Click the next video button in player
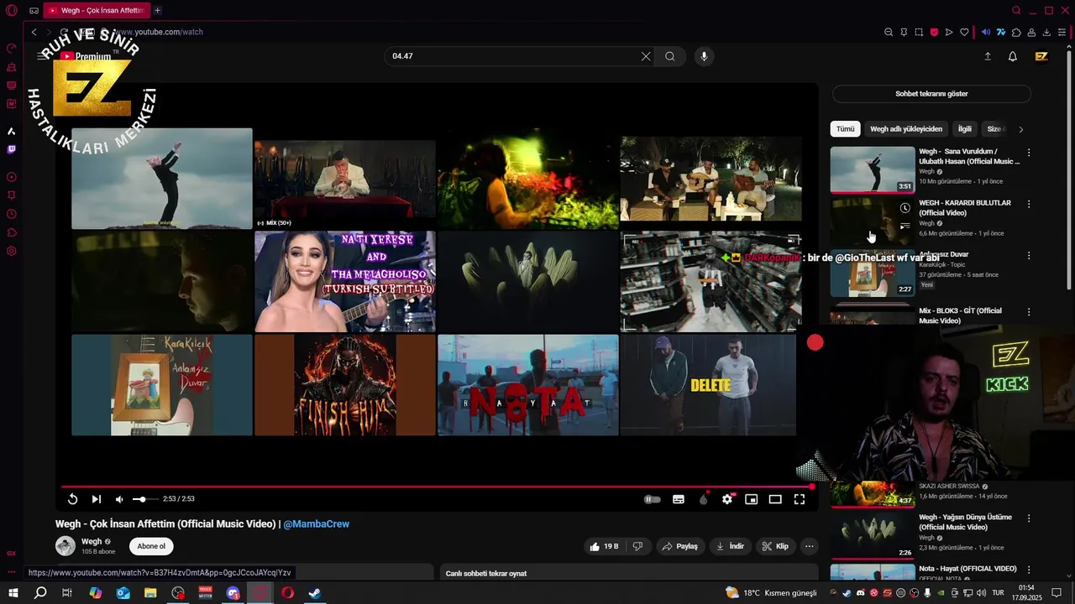Image resolution: width=1075 pixels, height=604 pixels. 97,499
